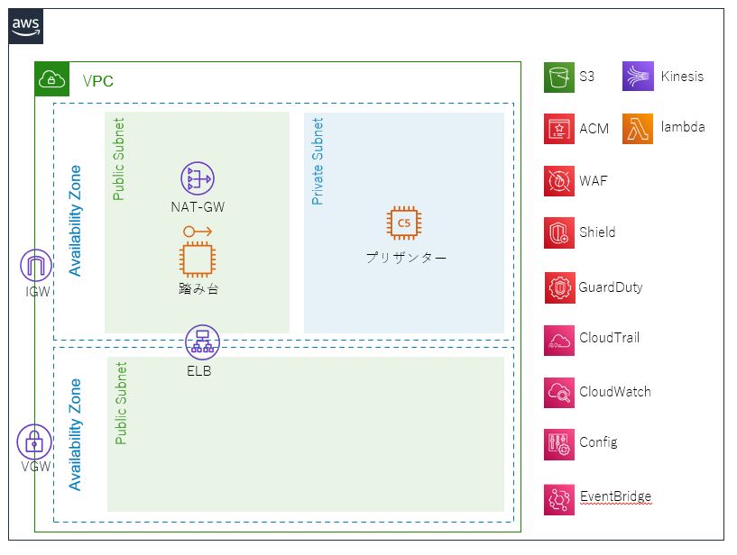Click the 踏み台 bastion instance icon
737x555 pixels.
pos(198,259)
